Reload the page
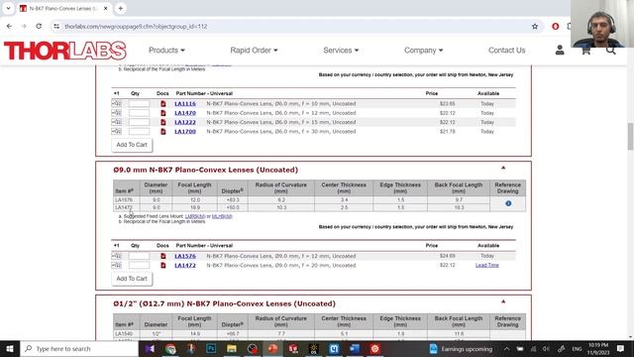This screenshot has width=634, height=357. (x=39, y=27)
